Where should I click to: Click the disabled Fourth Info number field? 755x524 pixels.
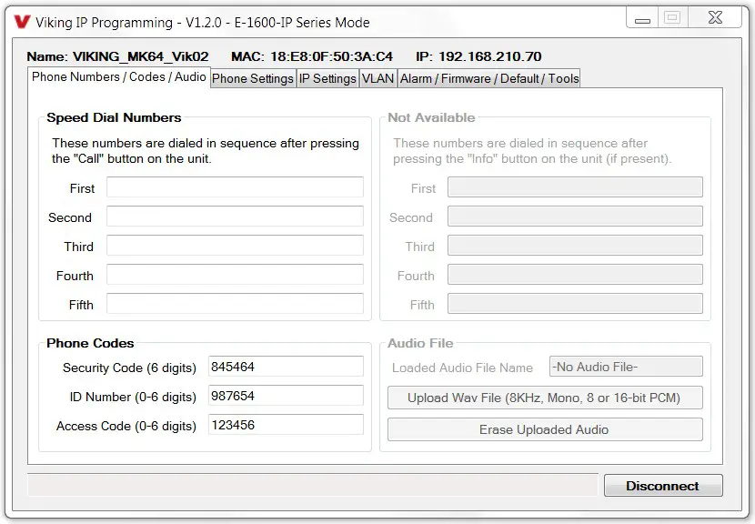(x=575, y=275)
